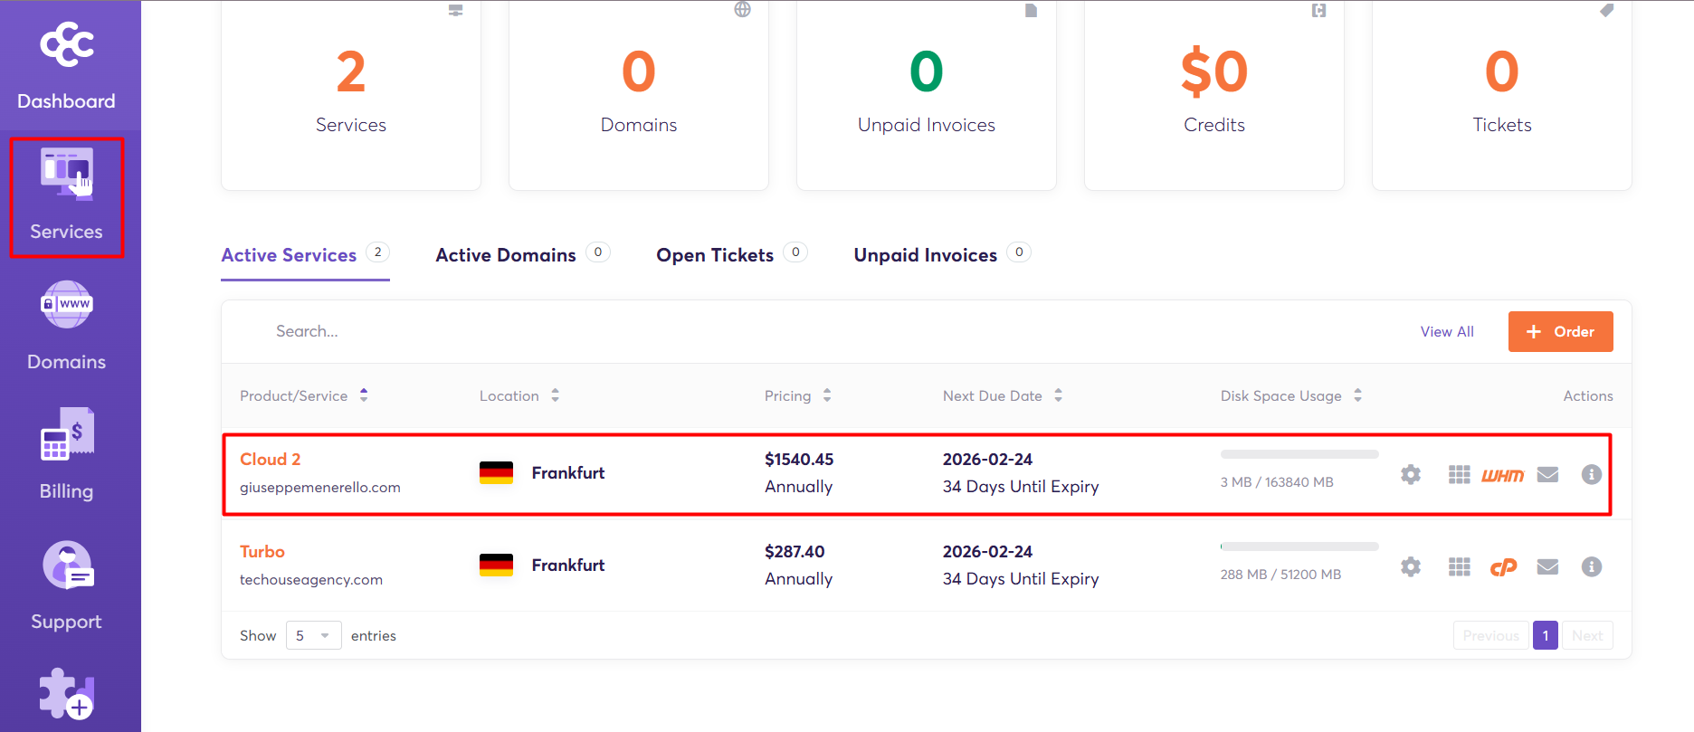Open the grid apps icon for Cloud 2

[x=1459, y=474]
